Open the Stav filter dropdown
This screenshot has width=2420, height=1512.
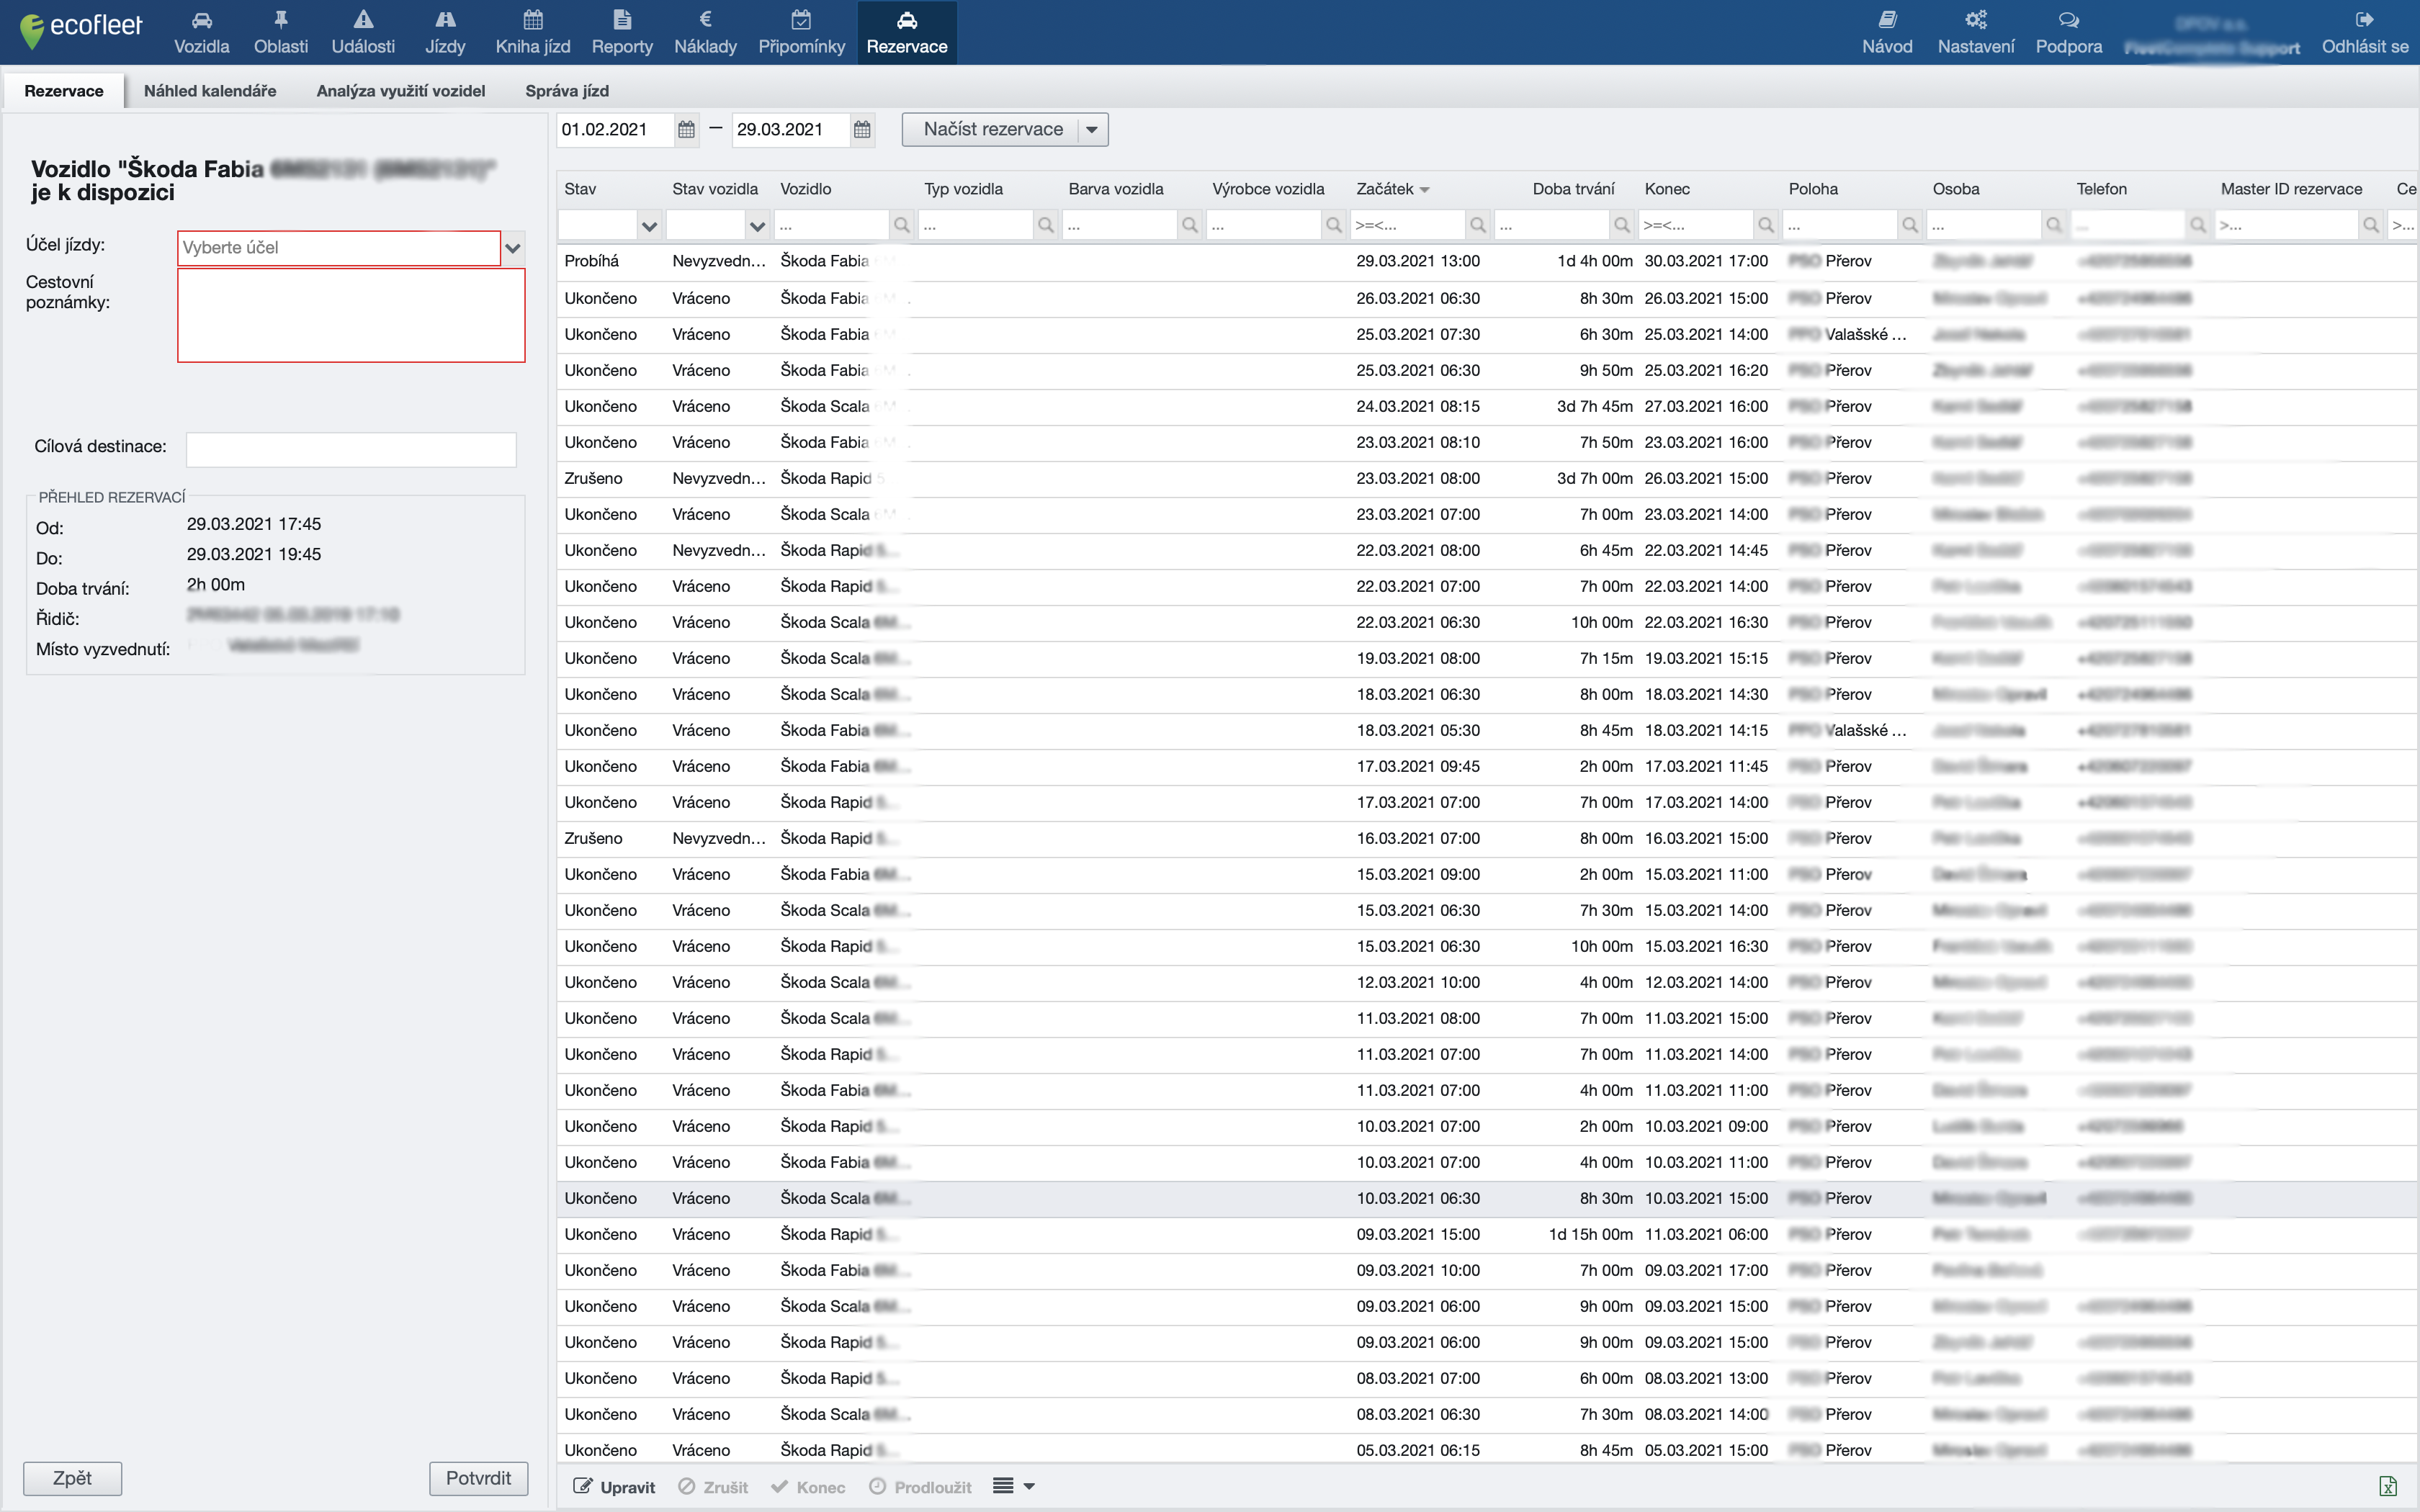(649, 226)
